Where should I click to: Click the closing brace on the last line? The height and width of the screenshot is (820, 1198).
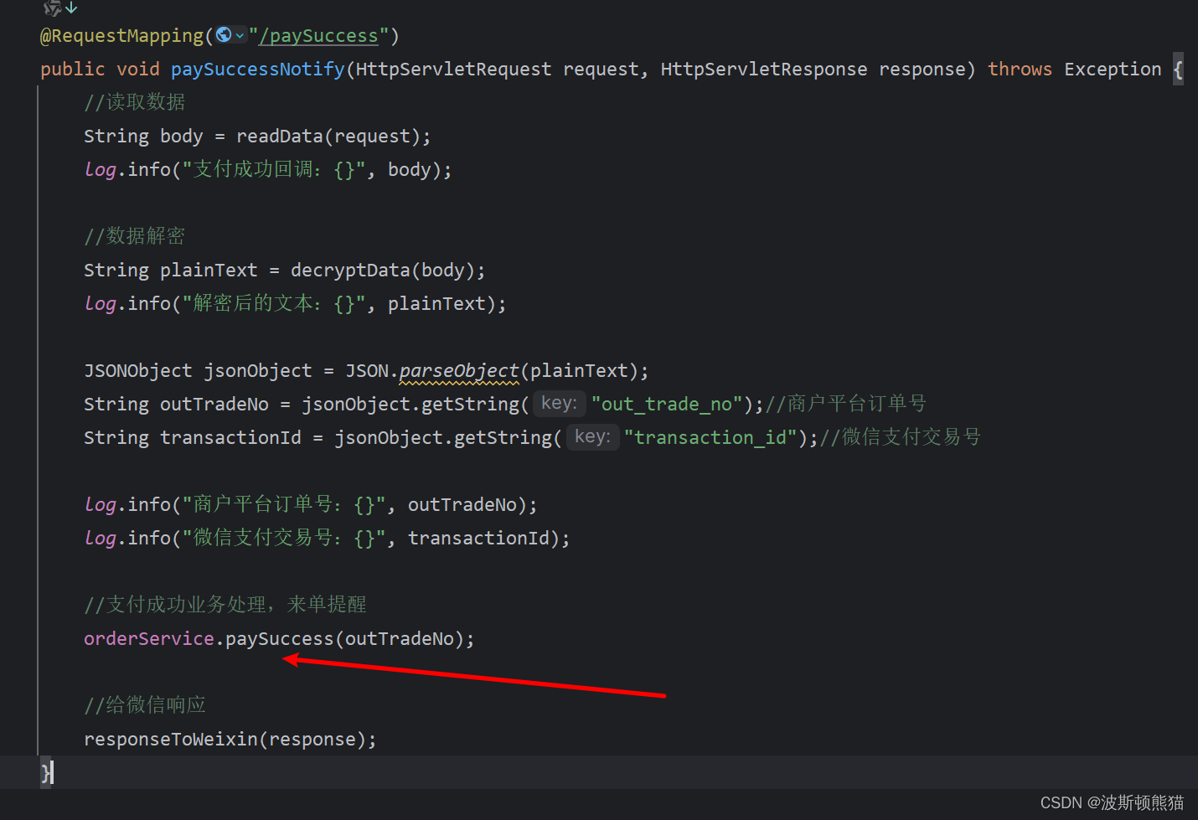point(45,772)
